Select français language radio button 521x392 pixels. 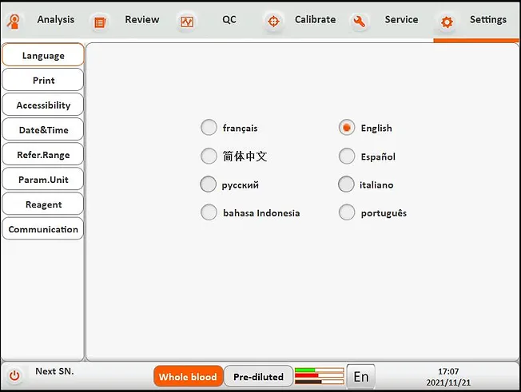tap(209, 128)
